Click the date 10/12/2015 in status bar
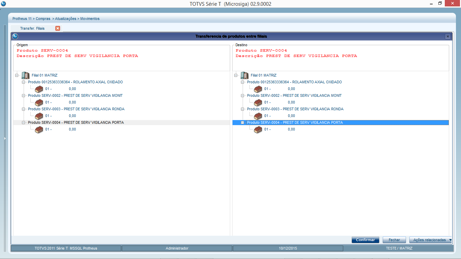This screenshot has height=259, width=461. (288, 248)
